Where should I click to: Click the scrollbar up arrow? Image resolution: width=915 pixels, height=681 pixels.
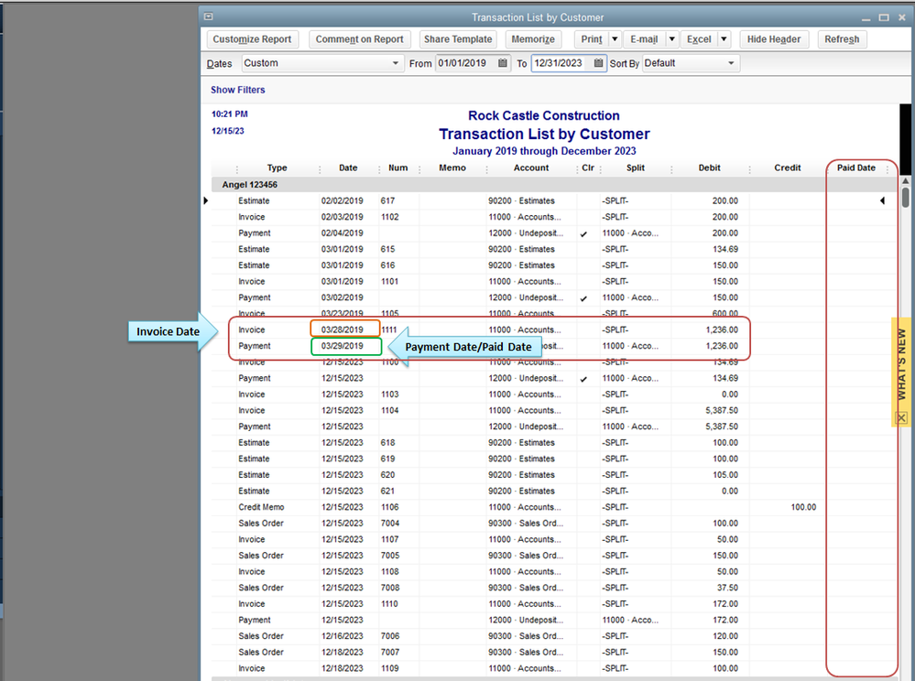coord(905,180)
